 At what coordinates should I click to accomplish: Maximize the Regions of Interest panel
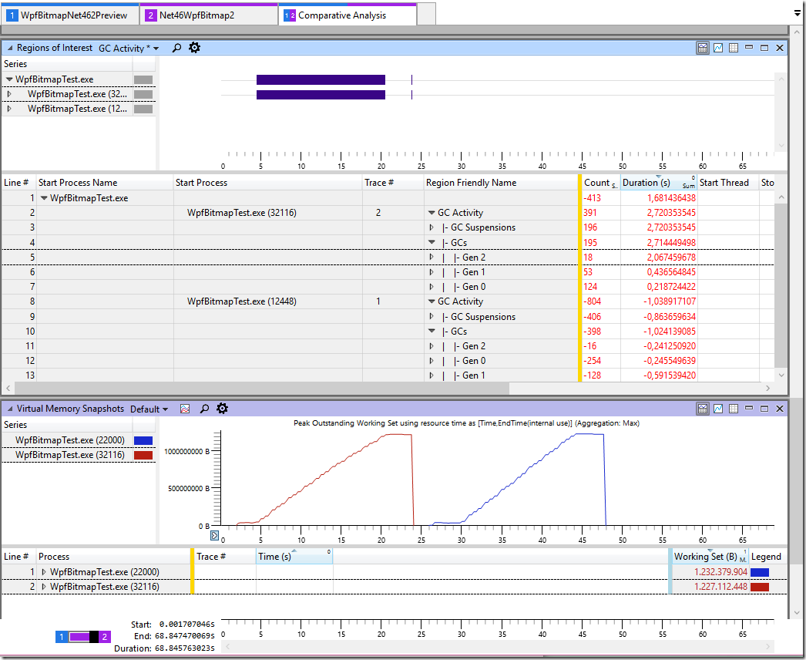coord(764,48)
